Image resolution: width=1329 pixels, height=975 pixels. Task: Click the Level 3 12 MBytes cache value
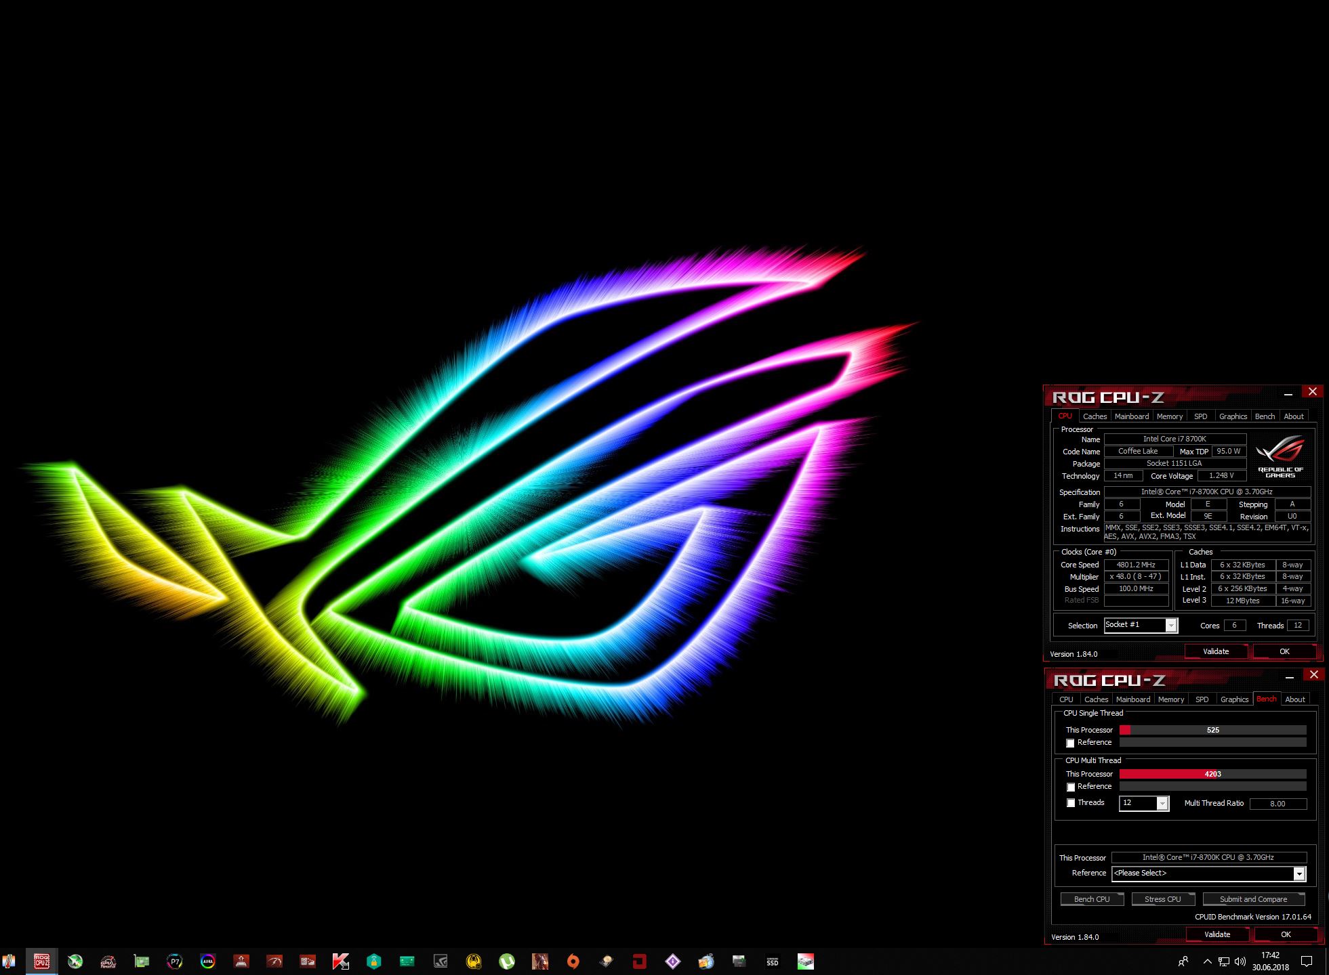tap(1242, 601)
